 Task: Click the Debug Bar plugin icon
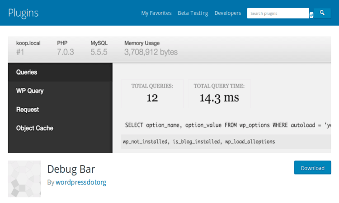[x=24, y=179]
